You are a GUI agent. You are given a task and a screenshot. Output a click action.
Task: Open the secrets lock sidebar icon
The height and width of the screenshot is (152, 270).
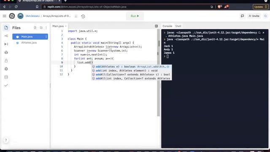(x=6, y=61)
